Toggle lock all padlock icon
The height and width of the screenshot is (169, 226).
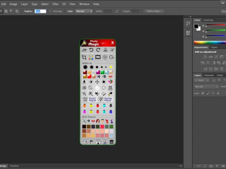[218, 93]
